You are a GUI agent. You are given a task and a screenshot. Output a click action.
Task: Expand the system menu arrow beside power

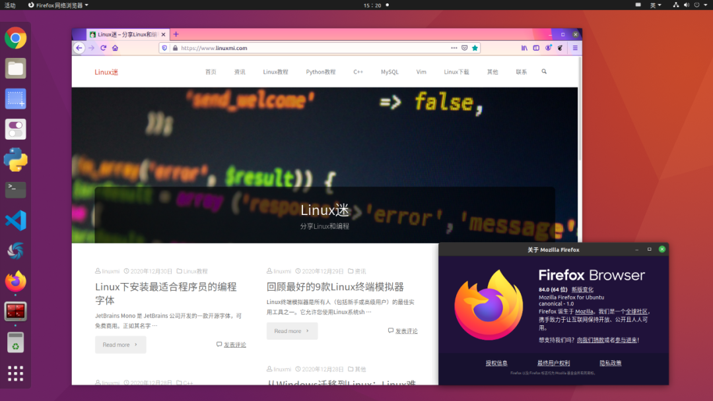point(706,5)
